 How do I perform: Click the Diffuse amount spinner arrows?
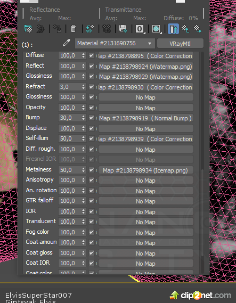coord(83,56)
